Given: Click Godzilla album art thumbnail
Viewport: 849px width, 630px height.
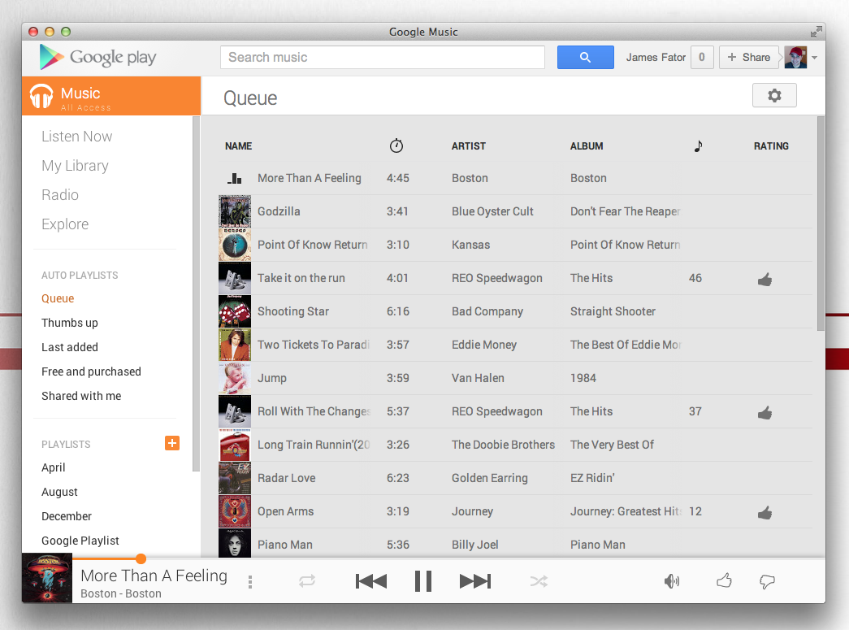Looking at the screenshot, I should tap(235, 211).
